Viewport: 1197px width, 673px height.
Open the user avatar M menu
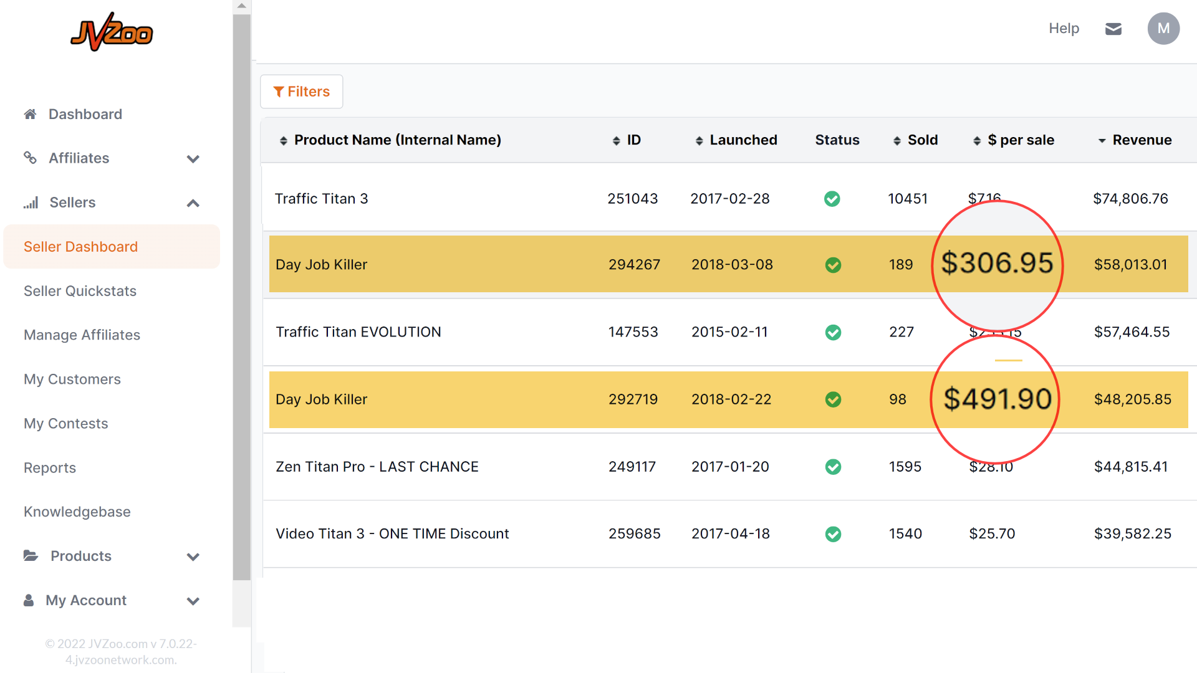click(x=1163, y=29)
